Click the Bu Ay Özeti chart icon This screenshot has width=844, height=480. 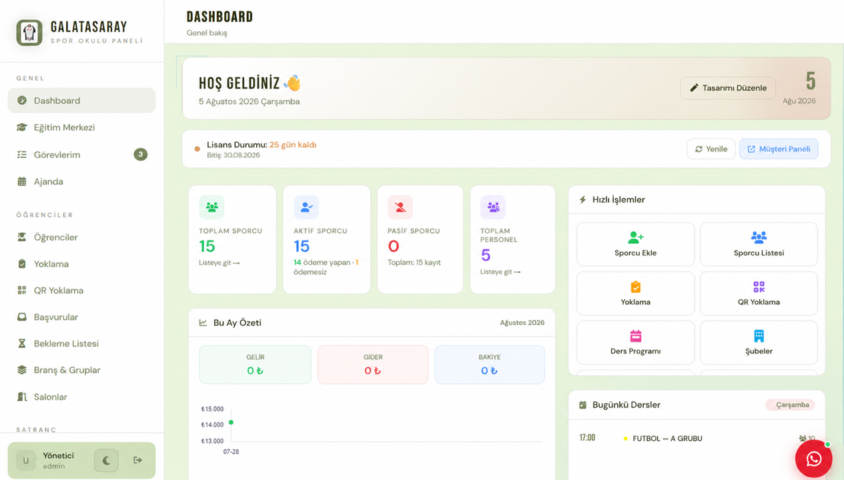[203, 323]
